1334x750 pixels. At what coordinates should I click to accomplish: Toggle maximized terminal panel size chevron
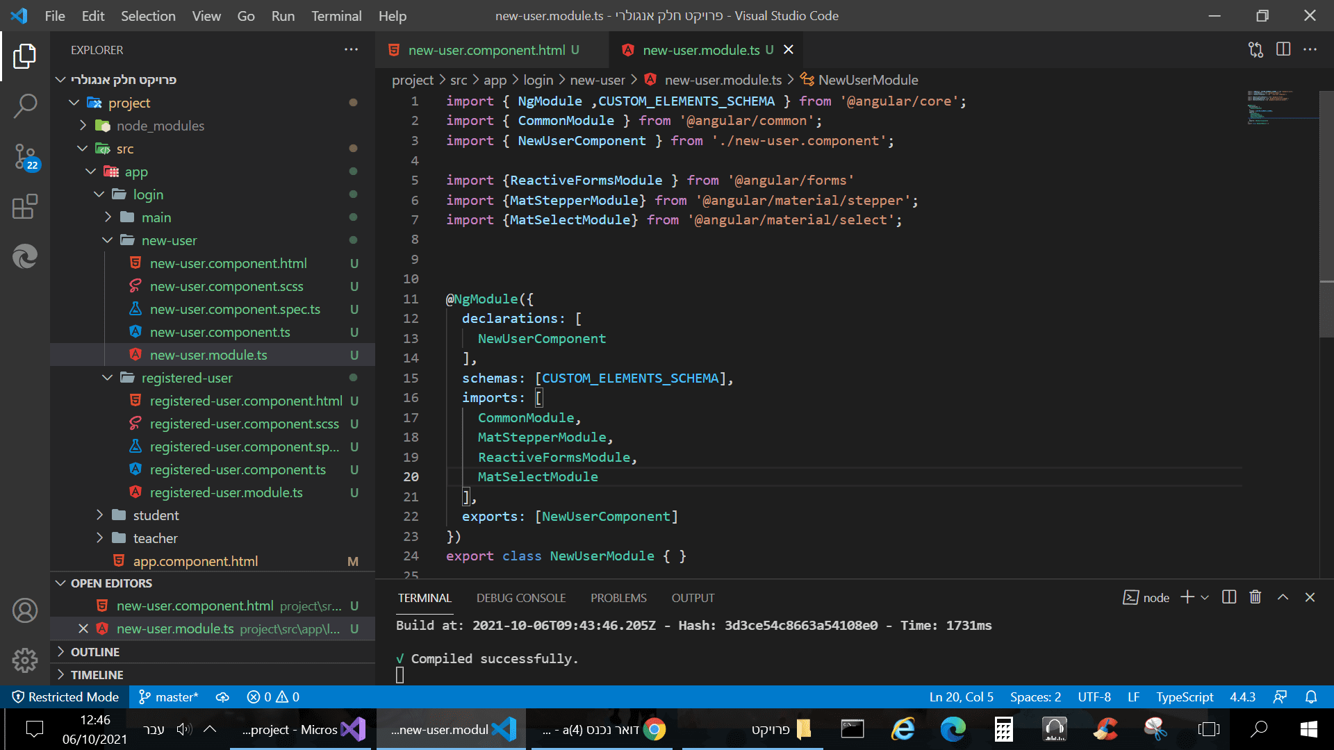click(x=1283, y=597)
